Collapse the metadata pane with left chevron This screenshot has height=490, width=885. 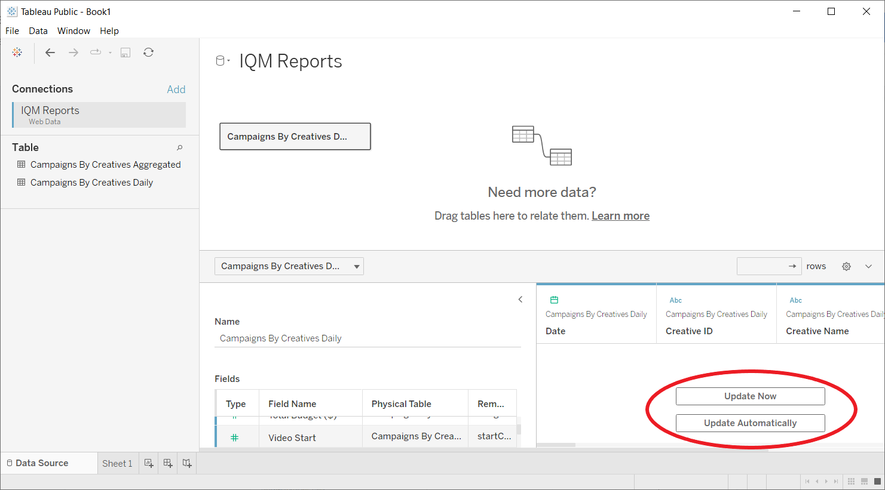[520, 300]
